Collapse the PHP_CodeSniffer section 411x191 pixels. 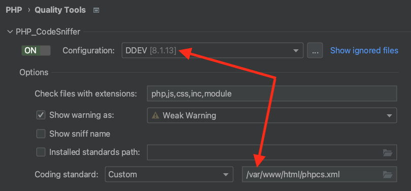(10, 32)
